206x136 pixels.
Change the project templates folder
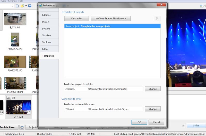coord(153,89)
